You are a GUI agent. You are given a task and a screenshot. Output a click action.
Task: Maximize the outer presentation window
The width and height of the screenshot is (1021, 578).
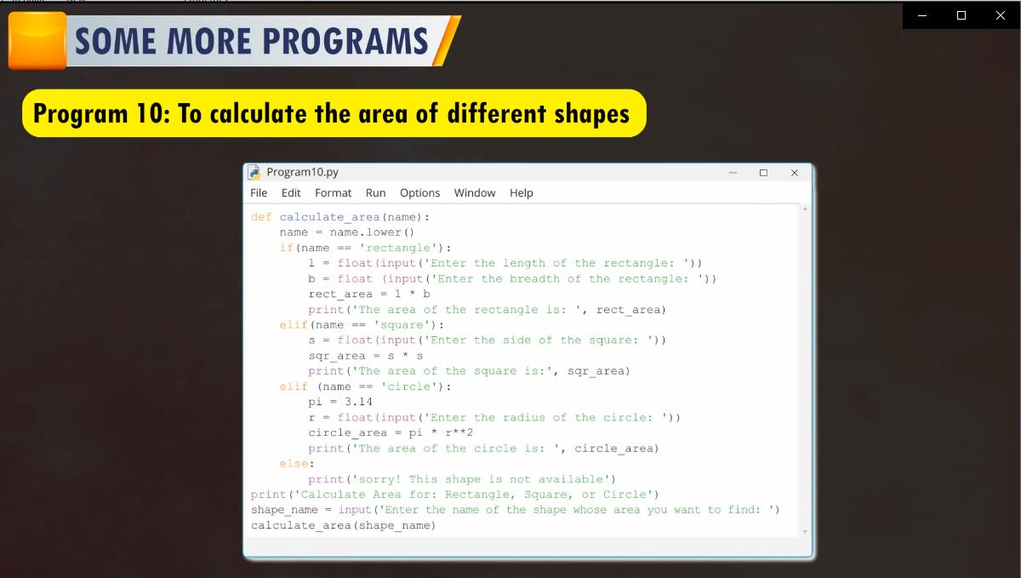[961, 15]
